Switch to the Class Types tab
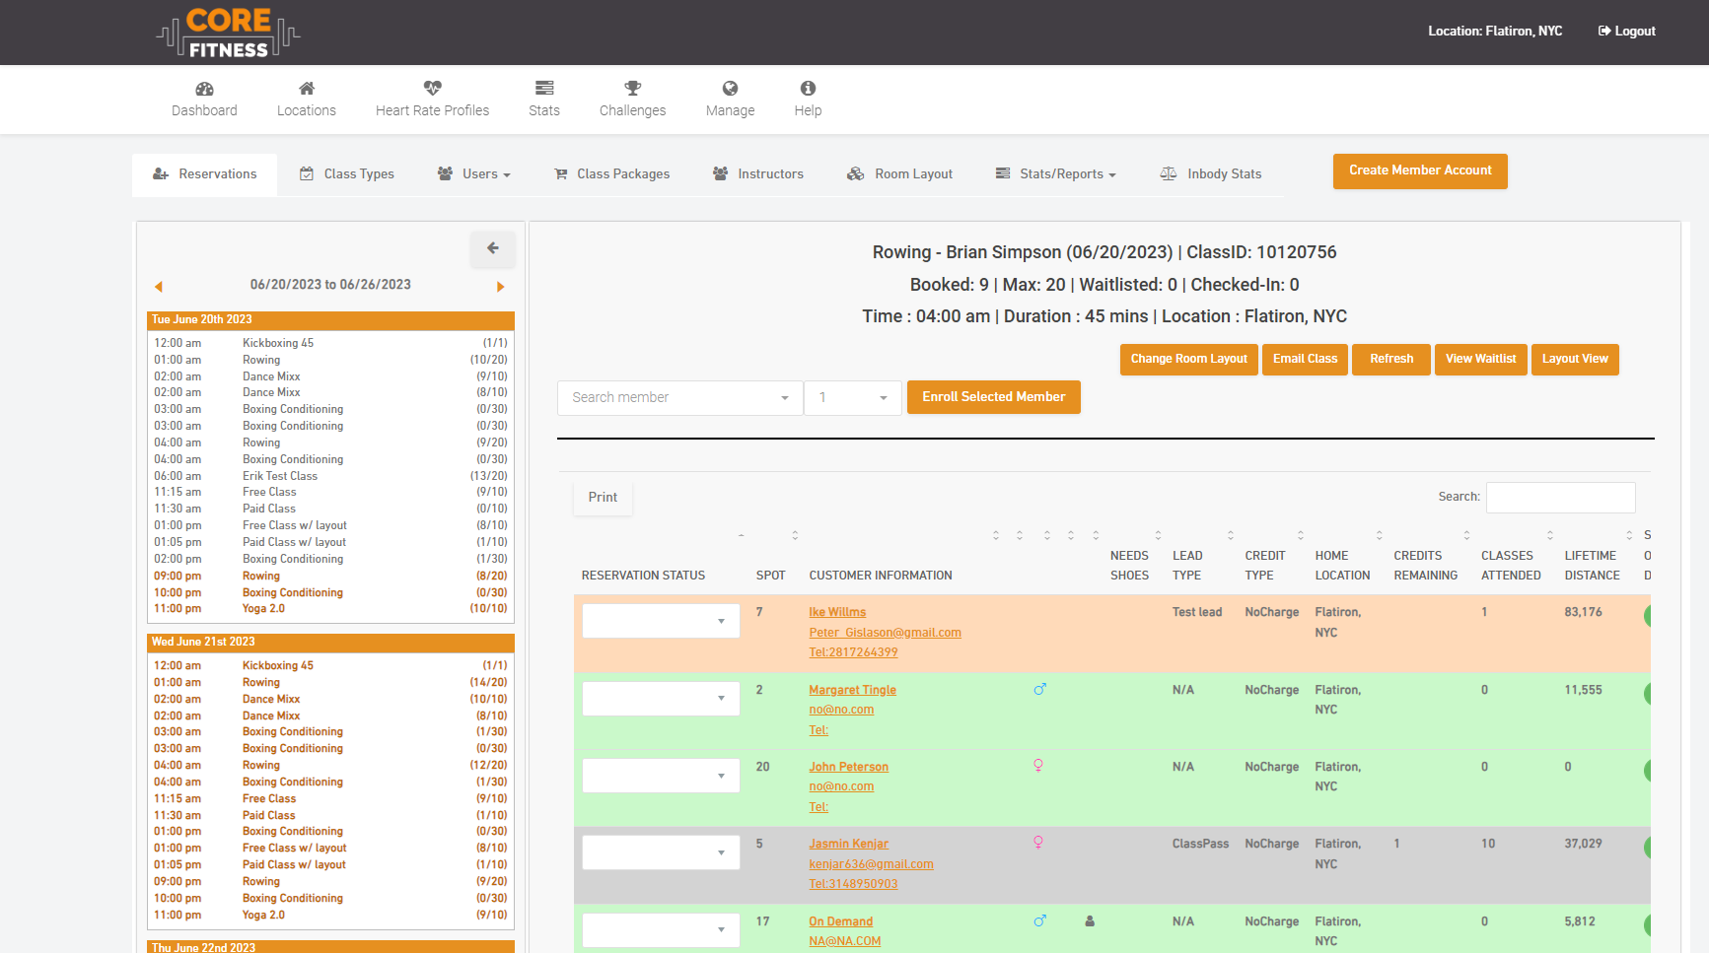This screenshot has height=953, width=1709. (x=347, y=174)
